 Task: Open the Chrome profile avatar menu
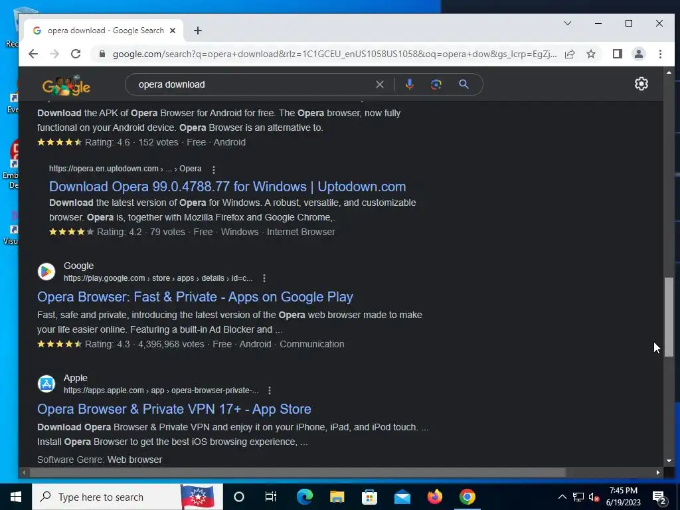coord(638,54)
